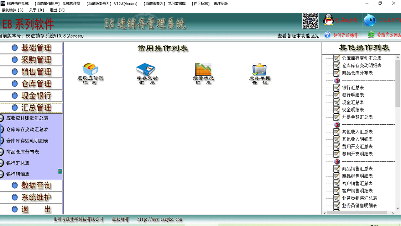Screen dimensions: 401x226
Task: Click the QR code in the banner
Action: click(310, 20)
